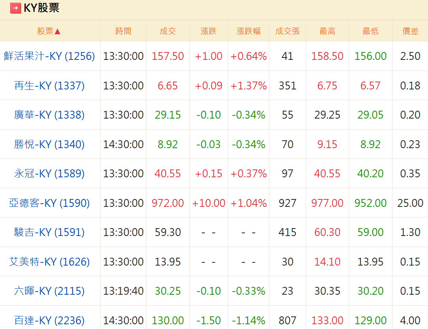Select -1.50 change value

209,321
